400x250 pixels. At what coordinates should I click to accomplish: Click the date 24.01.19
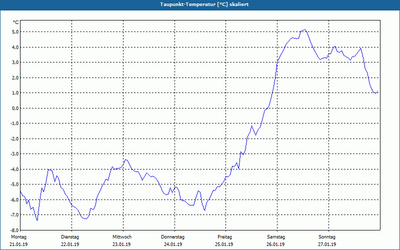tap(173, 244)
